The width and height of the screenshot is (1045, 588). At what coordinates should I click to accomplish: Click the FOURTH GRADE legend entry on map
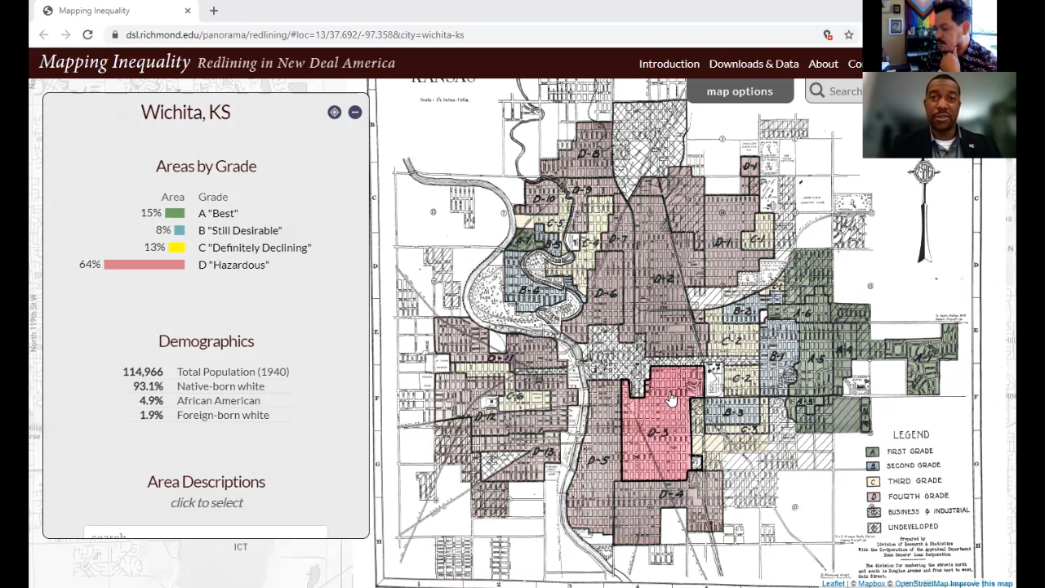[x=908, y=496]
